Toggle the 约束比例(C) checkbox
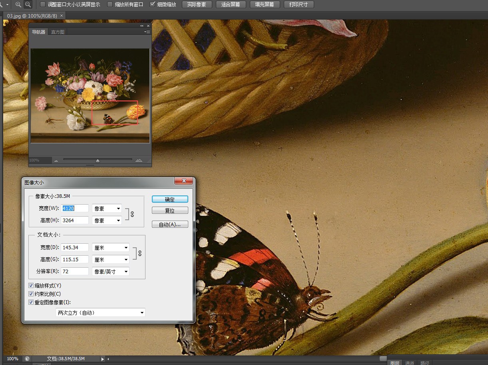 [31, 294]
